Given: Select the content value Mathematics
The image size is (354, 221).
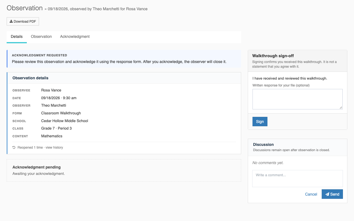Looking at the screenshot, I should pyautogui.click(x=52, y=136).
